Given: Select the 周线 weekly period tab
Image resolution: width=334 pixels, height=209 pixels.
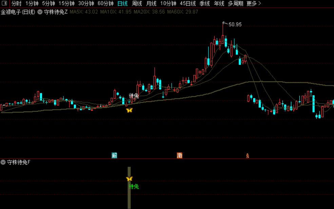Looking at the screenshot, I should [x=137, y=3].
